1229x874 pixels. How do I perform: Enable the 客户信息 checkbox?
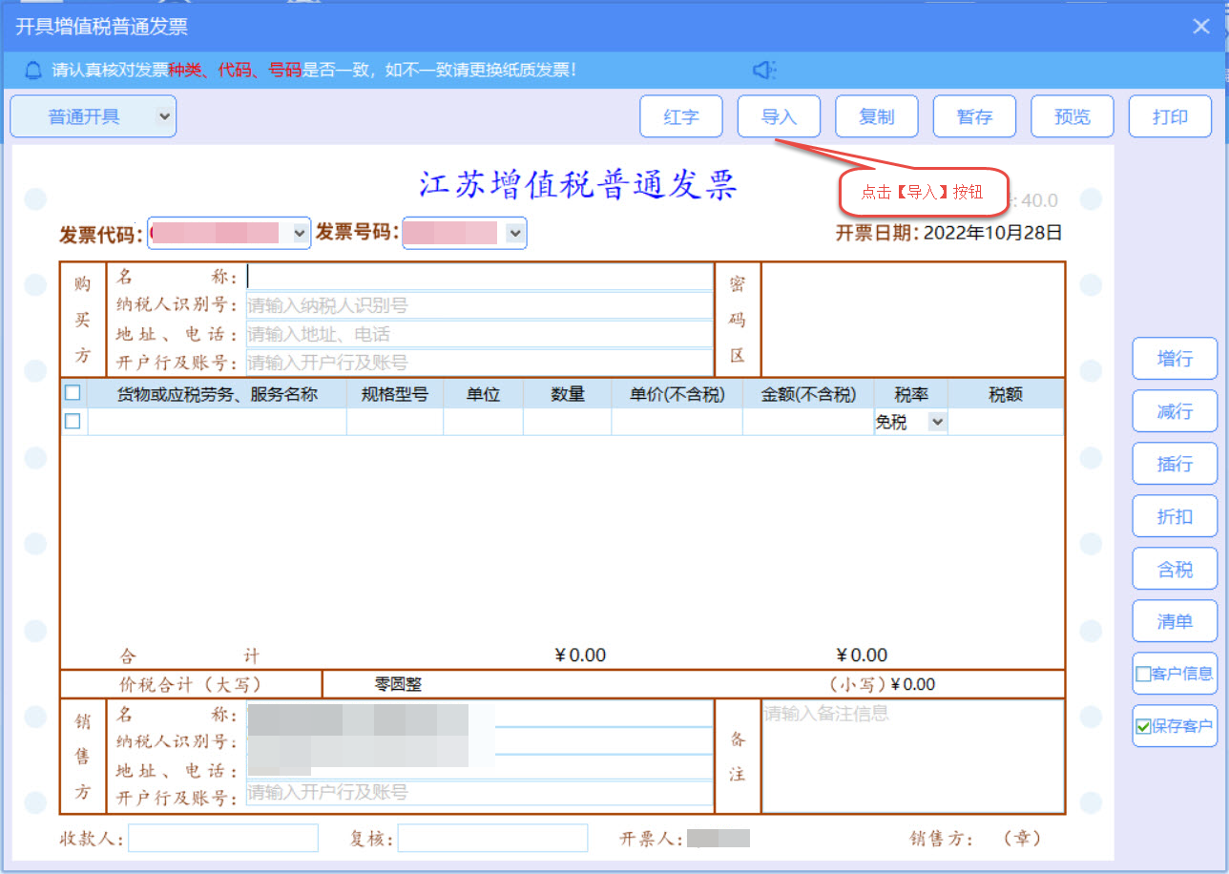(x=1143, y=674)
